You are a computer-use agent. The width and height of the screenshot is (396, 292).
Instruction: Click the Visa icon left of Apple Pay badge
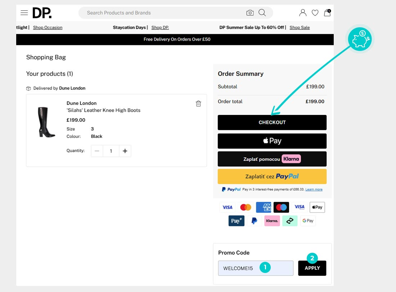[x=299, y=207]
